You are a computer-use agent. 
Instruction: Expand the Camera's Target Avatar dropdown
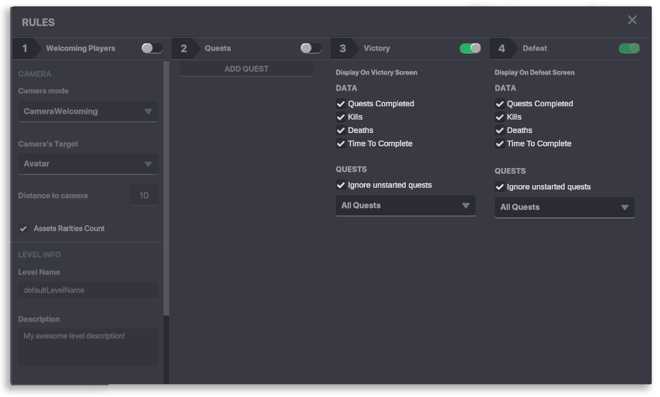88,164
